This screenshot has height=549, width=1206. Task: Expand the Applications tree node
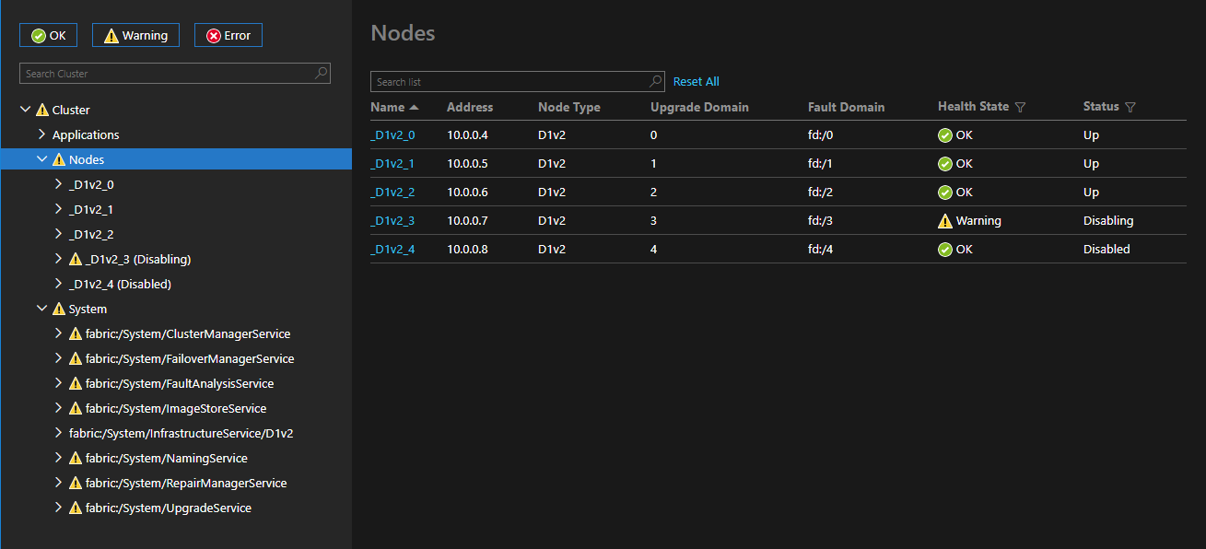coord(41,134)
